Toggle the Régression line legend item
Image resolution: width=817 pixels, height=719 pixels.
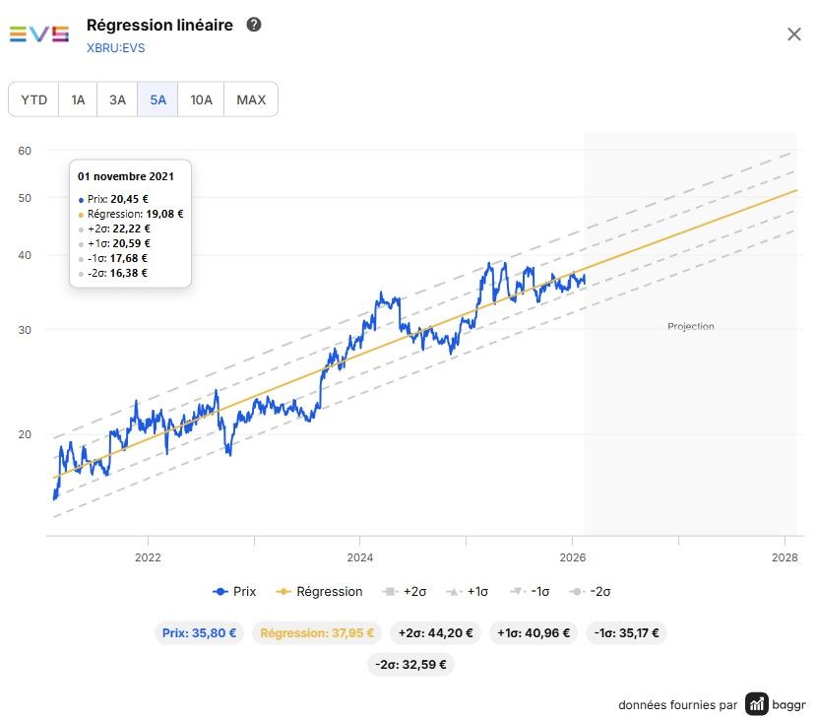(319, 591)
